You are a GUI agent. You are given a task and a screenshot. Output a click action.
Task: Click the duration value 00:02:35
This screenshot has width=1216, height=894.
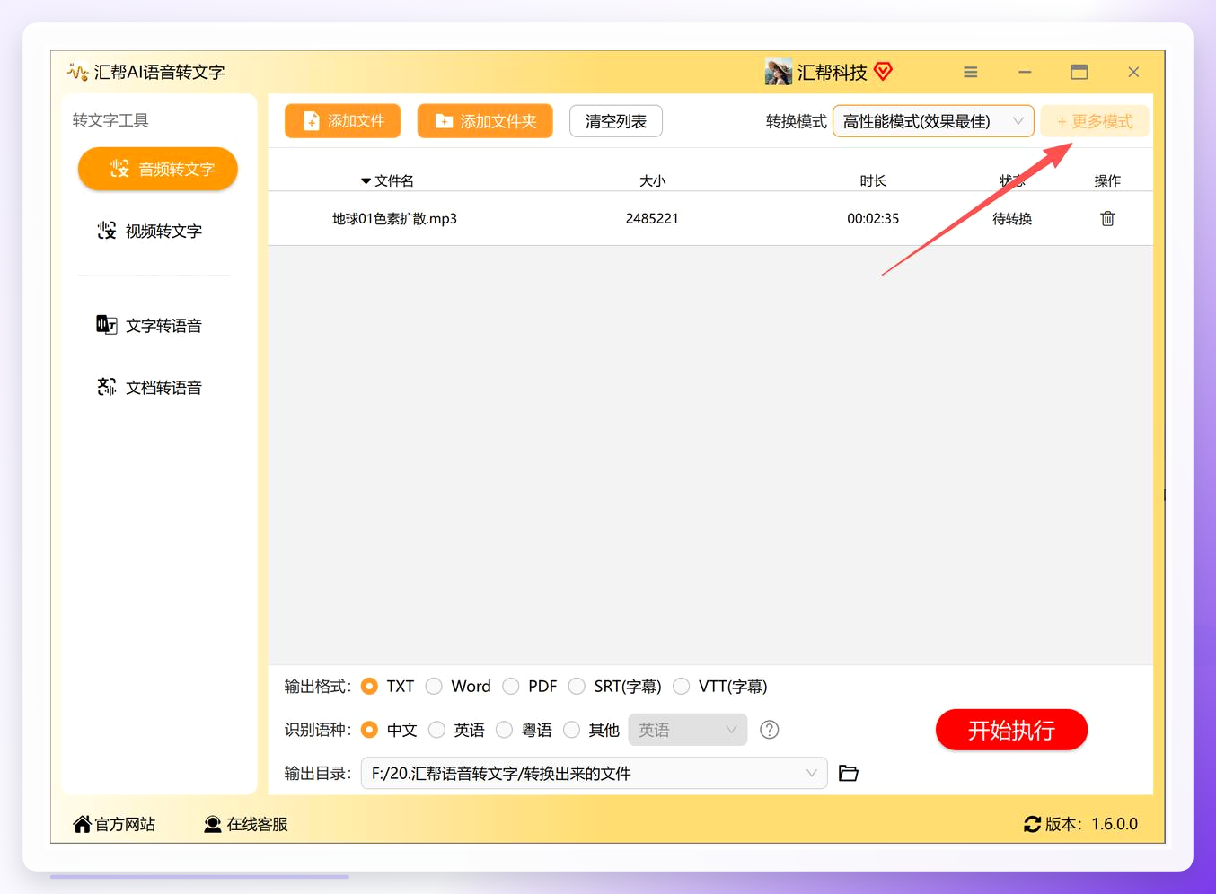[873, 218]
